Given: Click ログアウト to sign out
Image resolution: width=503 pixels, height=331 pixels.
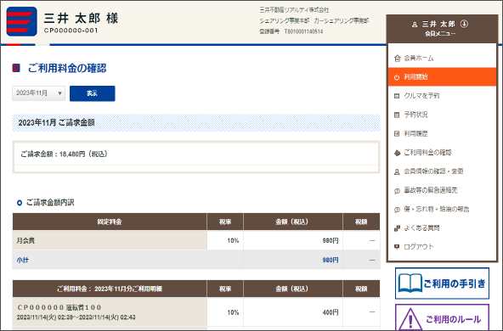Looking at the screenshot, I should [442, 247].
